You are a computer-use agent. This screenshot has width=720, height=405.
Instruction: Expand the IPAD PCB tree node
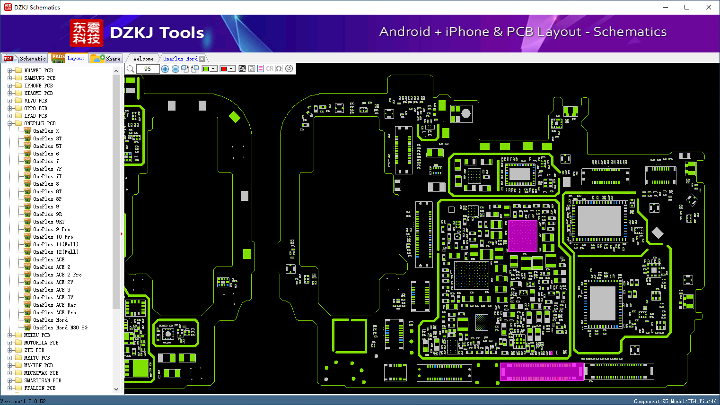pyautogui.click(x=9, y=116)
